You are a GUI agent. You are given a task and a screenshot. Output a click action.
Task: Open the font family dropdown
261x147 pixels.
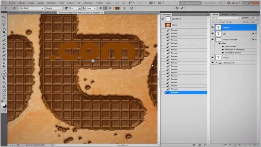[x=42, y=8]
